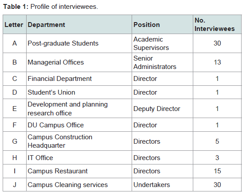
Task: Click the Letter column header
Action: click(x=14, y=25)
